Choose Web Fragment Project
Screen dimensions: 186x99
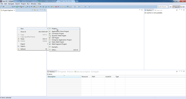[64, 44]
